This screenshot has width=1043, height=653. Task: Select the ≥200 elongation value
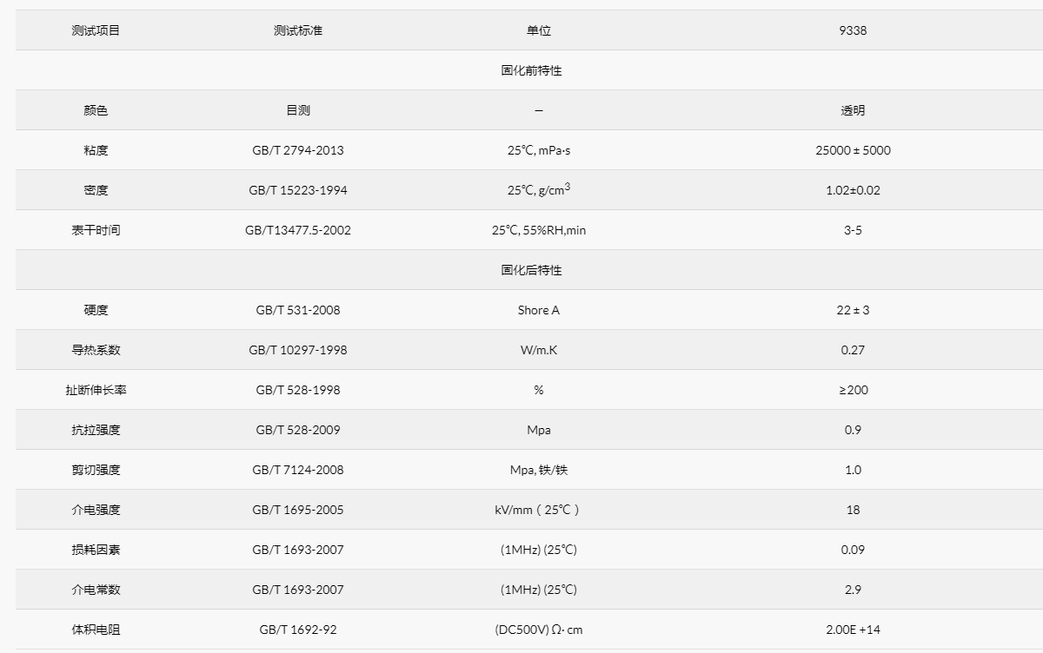[853, 390]
